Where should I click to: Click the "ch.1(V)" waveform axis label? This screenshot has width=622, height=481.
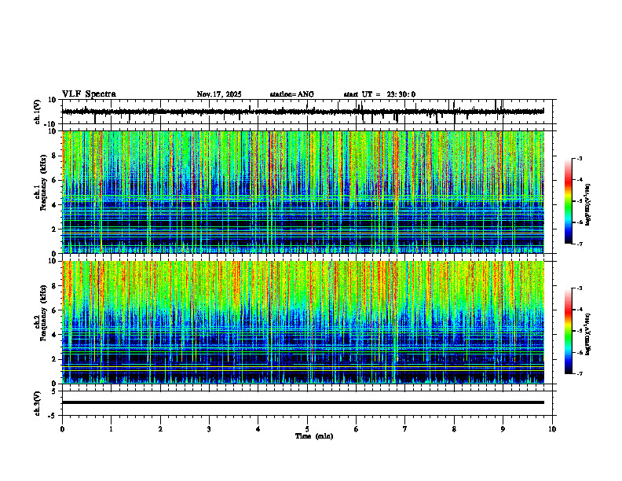37,112
